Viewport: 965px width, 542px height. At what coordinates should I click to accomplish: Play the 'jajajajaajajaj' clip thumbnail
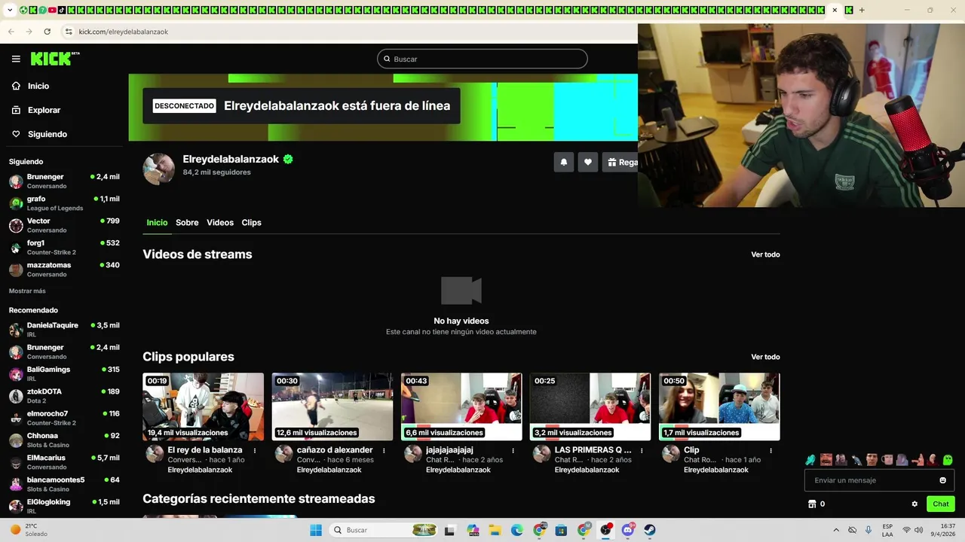click(x=461, y=406)
